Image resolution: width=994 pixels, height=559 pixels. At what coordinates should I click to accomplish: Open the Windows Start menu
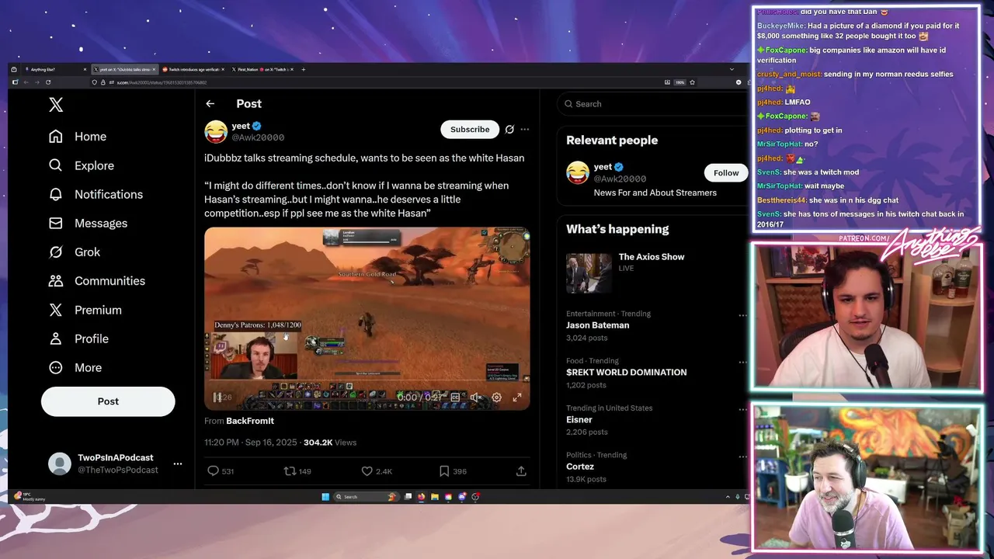pyautogui.click(x=325, y=497)
